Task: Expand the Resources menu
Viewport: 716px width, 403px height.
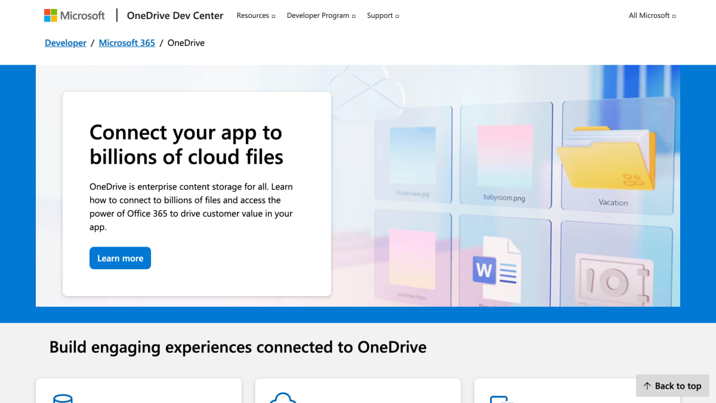Action: pyautogui.click(x=256, y=16)
